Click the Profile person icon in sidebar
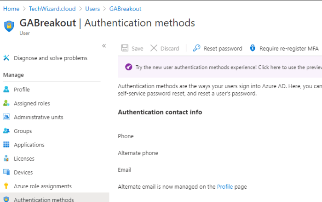The width and height of the screenshot is (322, 202). (6, 90)
